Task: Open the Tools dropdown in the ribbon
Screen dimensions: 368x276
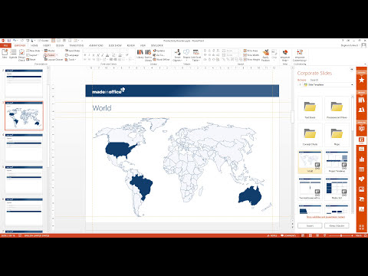Action: 71,59
